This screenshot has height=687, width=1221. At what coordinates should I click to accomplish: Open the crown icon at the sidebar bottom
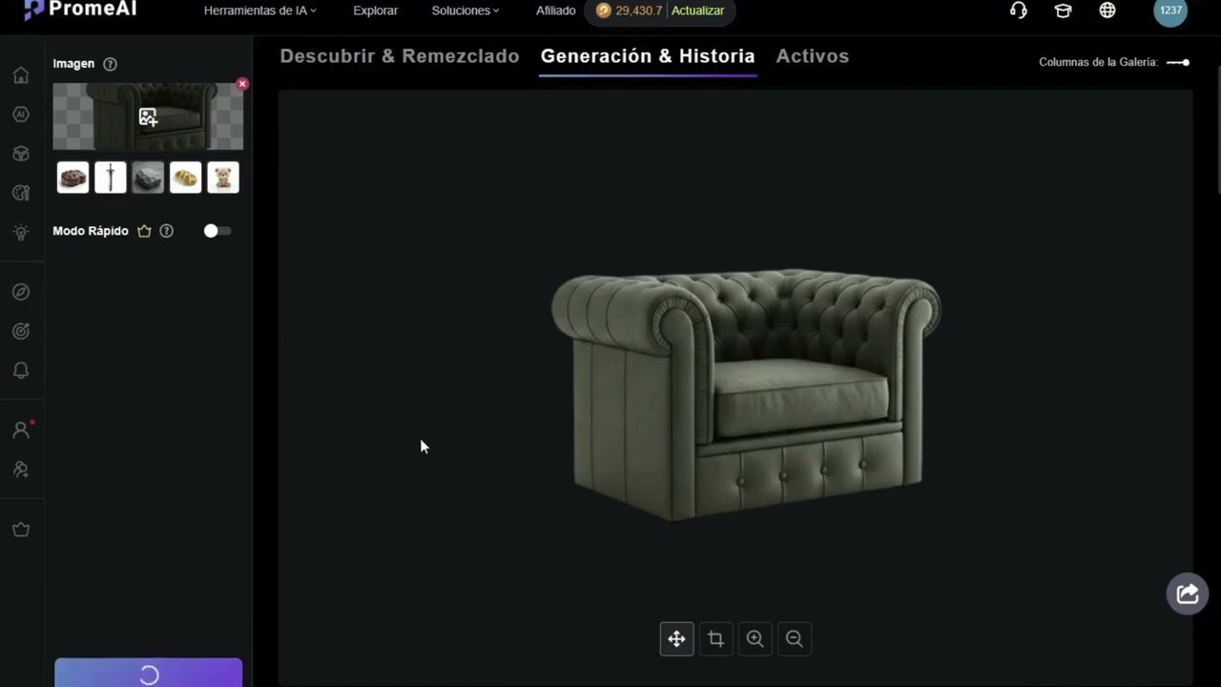[x=21, y=530]
